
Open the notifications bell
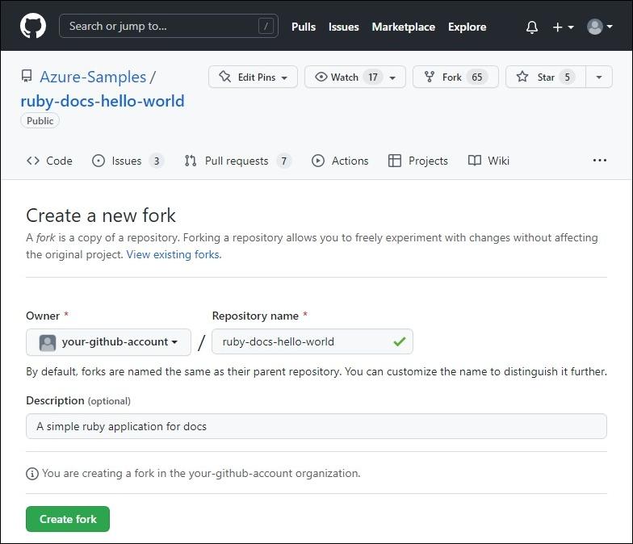[x=531, y=27]
